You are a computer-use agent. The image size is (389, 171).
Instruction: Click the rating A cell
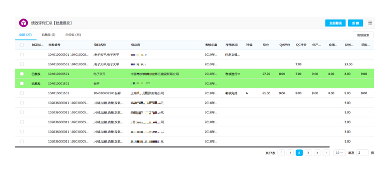(x=247, y=93)
